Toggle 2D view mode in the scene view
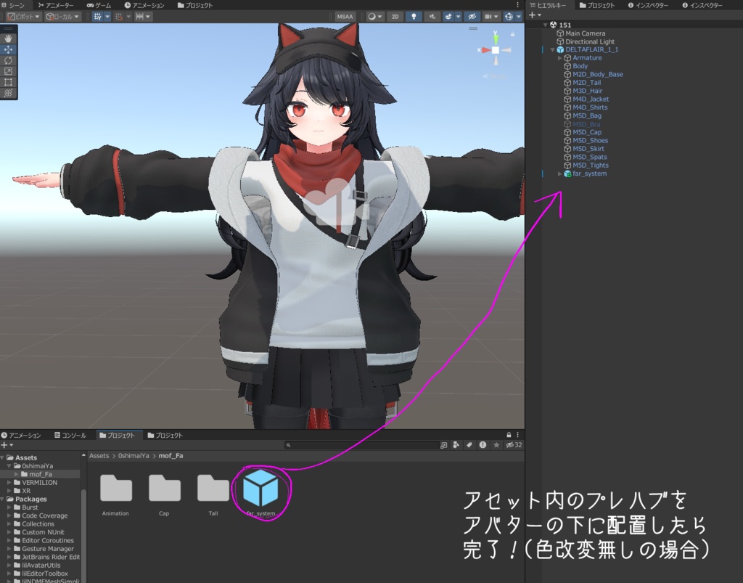 coord(395,16)
